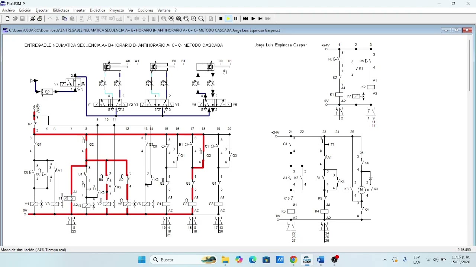Click the table/grid toolbar icon
Viewport: 476px width, 267px height.
point(154,19)
